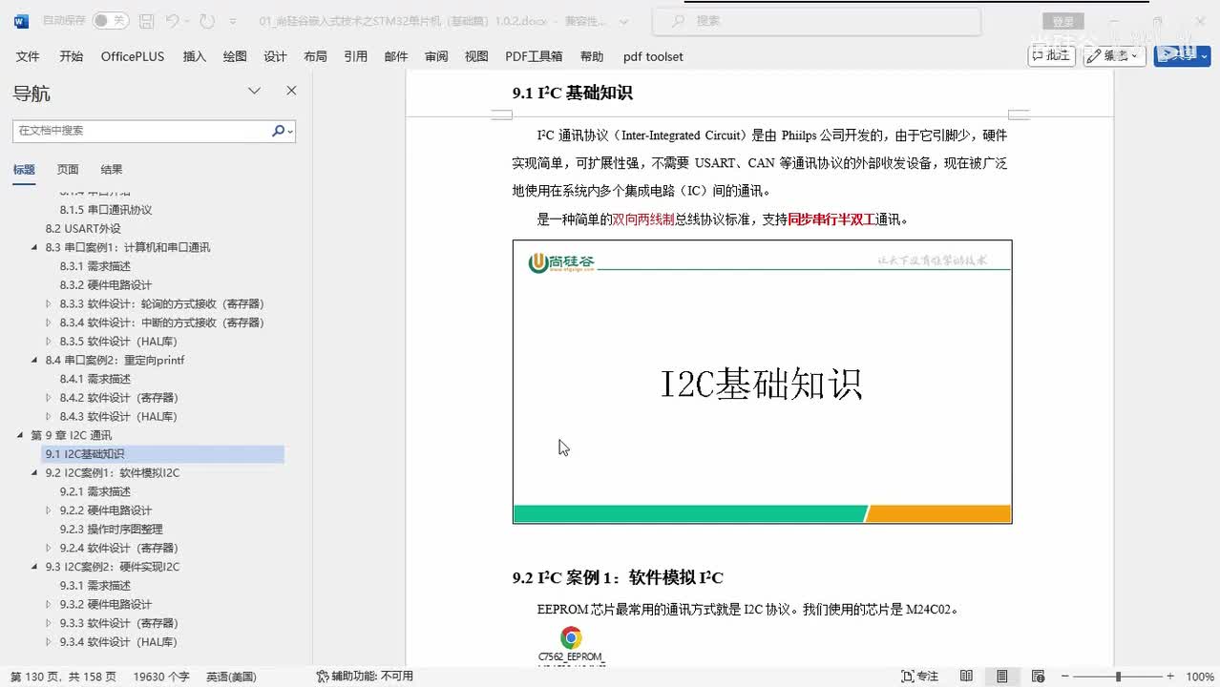Select the 审阅 ribbon tab

(x=436, y=56)
